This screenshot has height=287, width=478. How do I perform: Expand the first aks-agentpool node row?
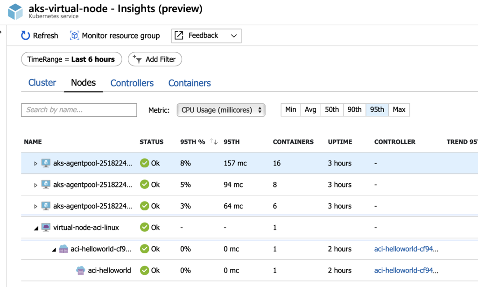pos(35,164)
